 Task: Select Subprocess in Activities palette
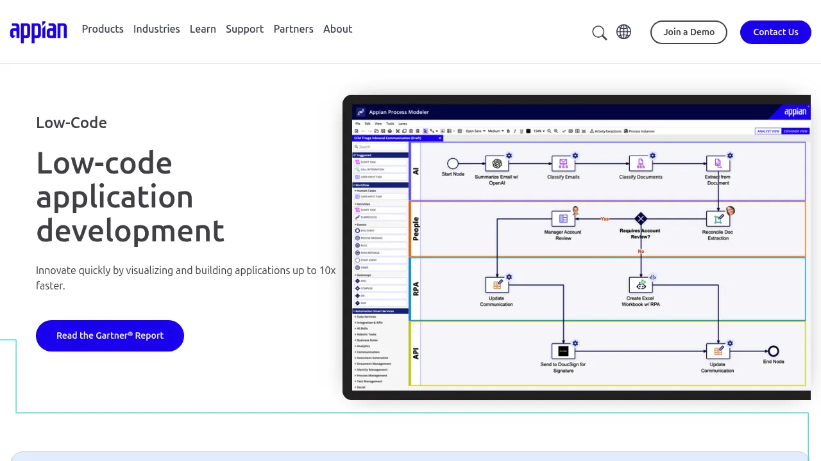(380, 217)
